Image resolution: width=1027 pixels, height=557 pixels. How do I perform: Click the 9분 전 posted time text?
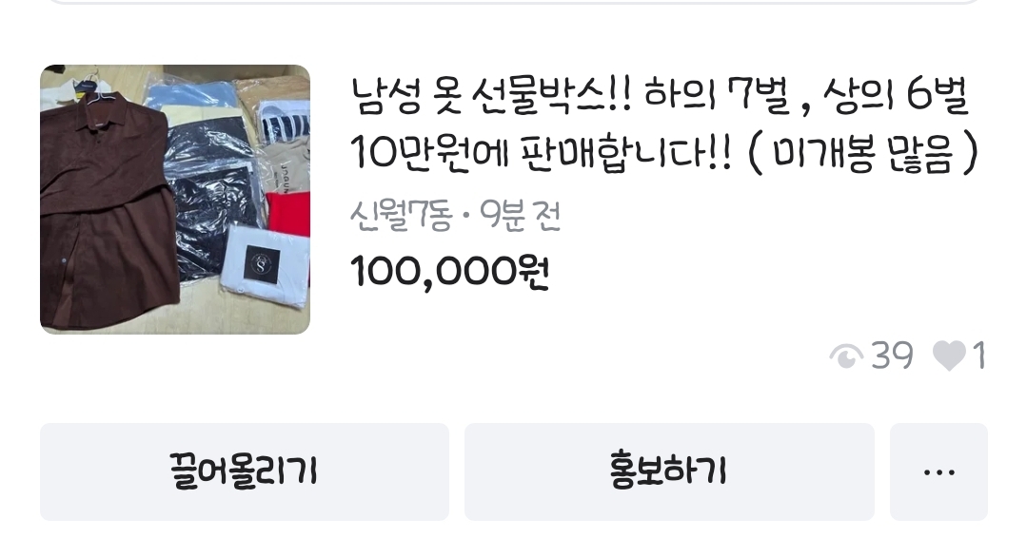click(x=520, y=215)
